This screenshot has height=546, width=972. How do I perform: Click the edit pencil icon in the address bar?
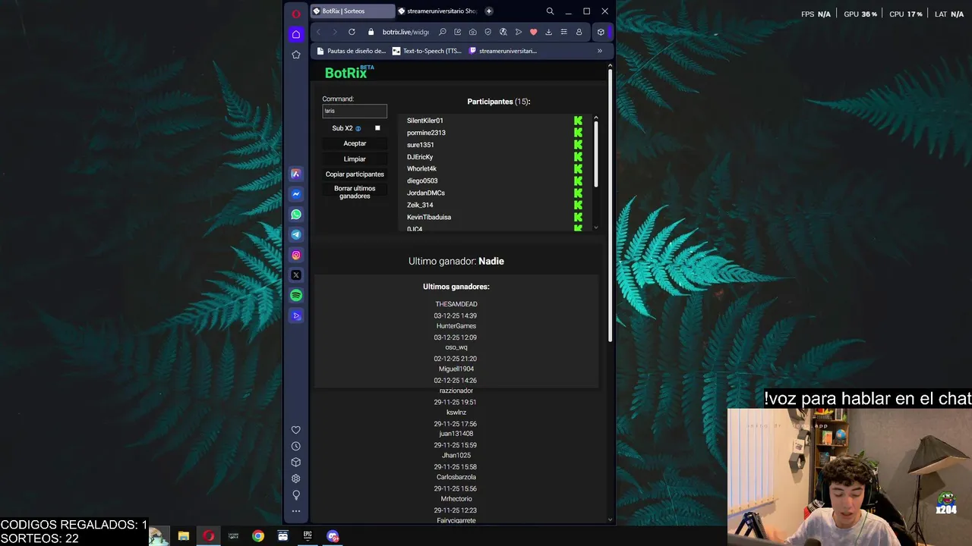(457, 32)
